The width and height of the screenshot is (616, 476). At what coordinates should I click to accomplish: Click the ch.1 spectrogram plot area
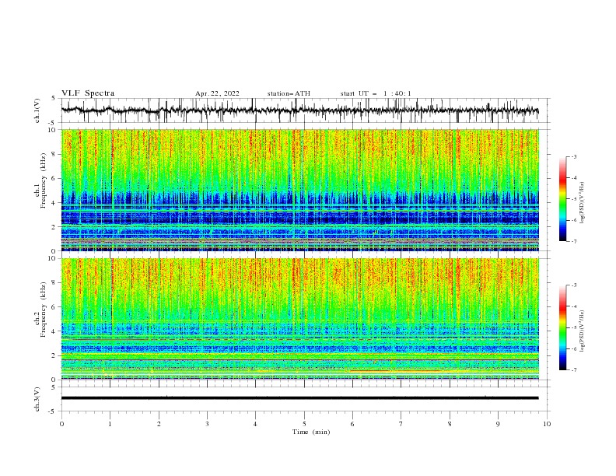(x=300, y=190)
